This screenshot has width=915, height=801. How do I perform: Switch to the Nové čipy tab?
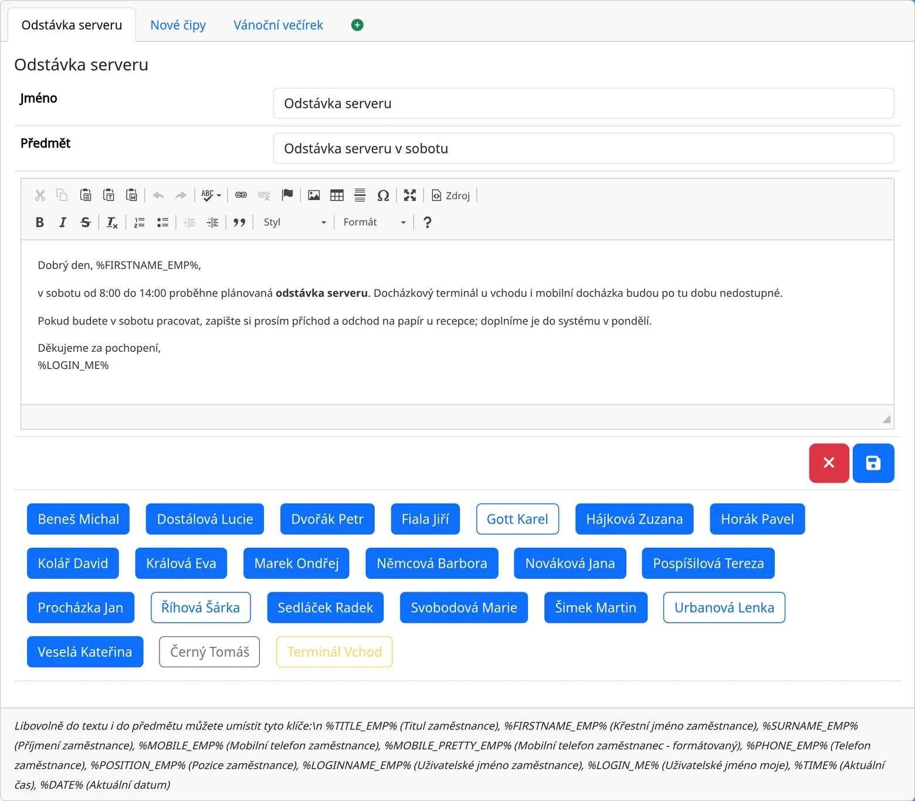click(x=178, y=25)
